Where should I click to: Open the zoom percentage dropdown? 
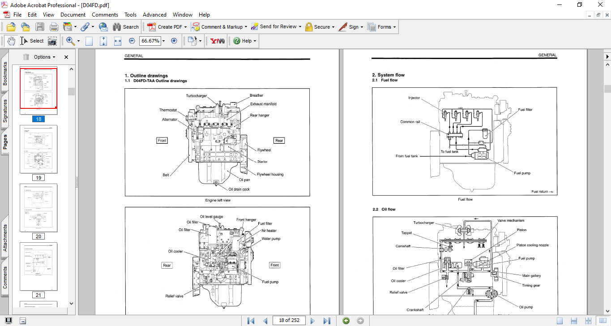pos(163,41)
